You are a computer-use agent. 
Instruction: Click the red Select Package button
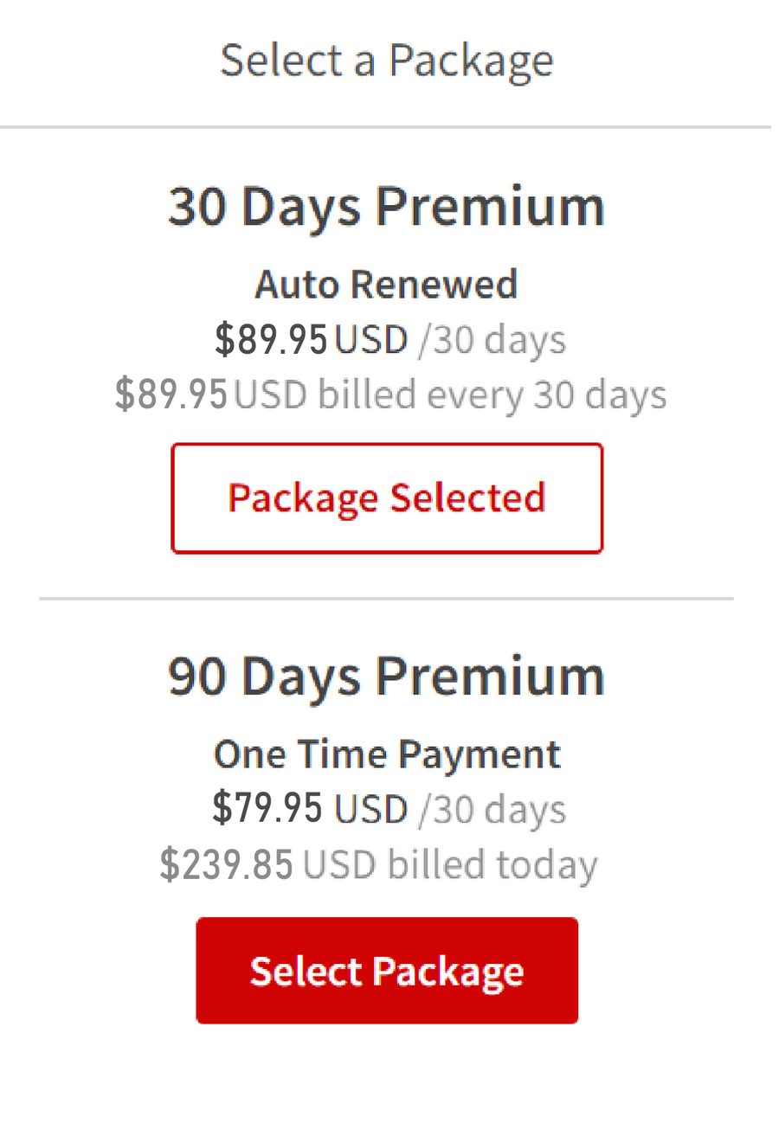[387, 970]
